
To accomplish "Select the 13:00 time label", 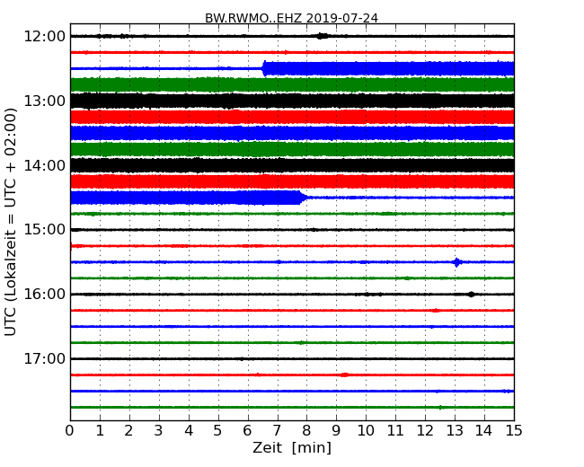I will click(x=44, y=101).
